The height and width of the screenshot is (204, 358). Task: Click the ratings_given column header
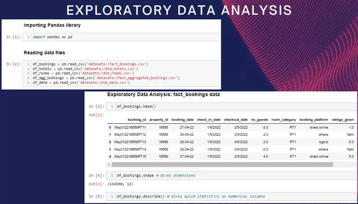point(343,120)
